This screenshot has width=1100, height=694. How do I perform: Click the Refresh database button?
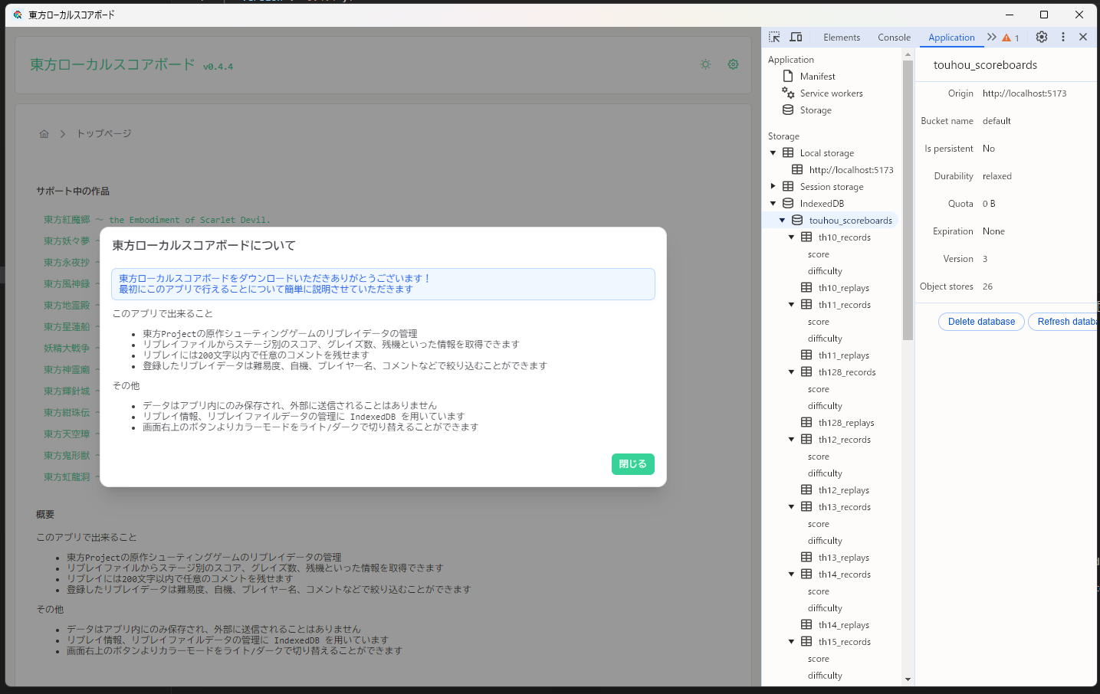pos(1063,322)
